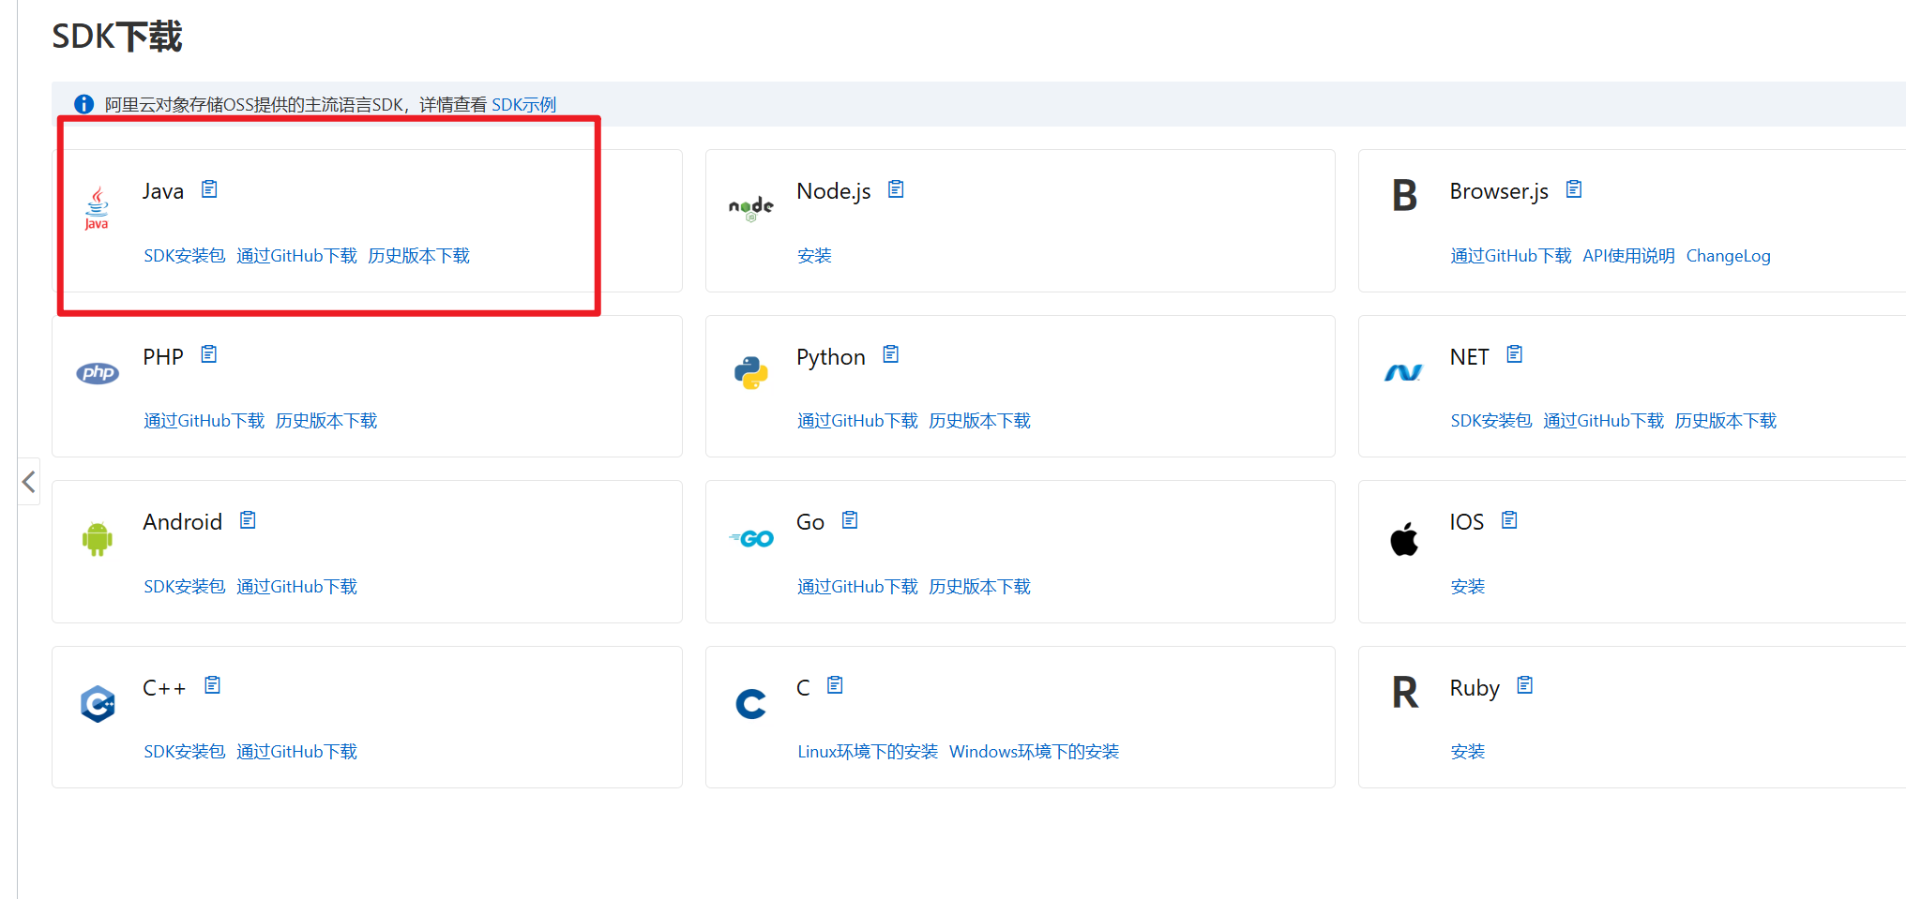Open C++ 通过GitHub下载 link
Viewport: 1906px width, 899px height.
297,752
